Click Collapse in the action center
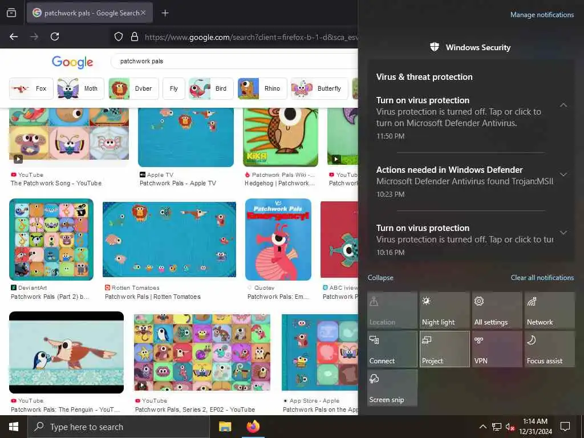 (380, 278)
